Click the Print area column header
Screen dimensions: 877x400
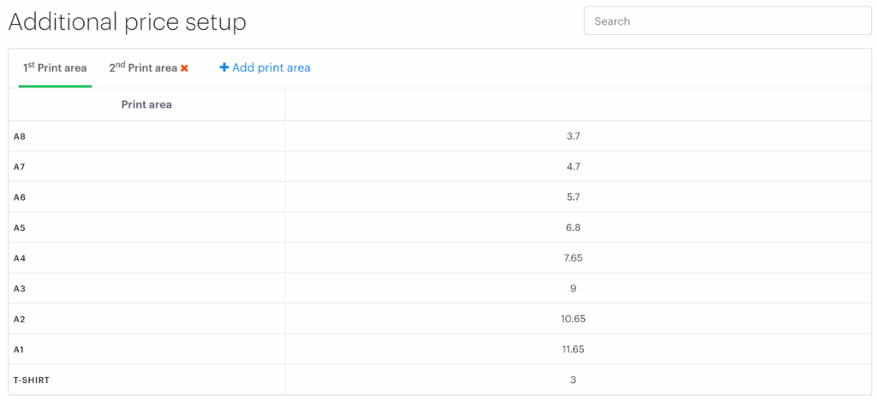146,104
